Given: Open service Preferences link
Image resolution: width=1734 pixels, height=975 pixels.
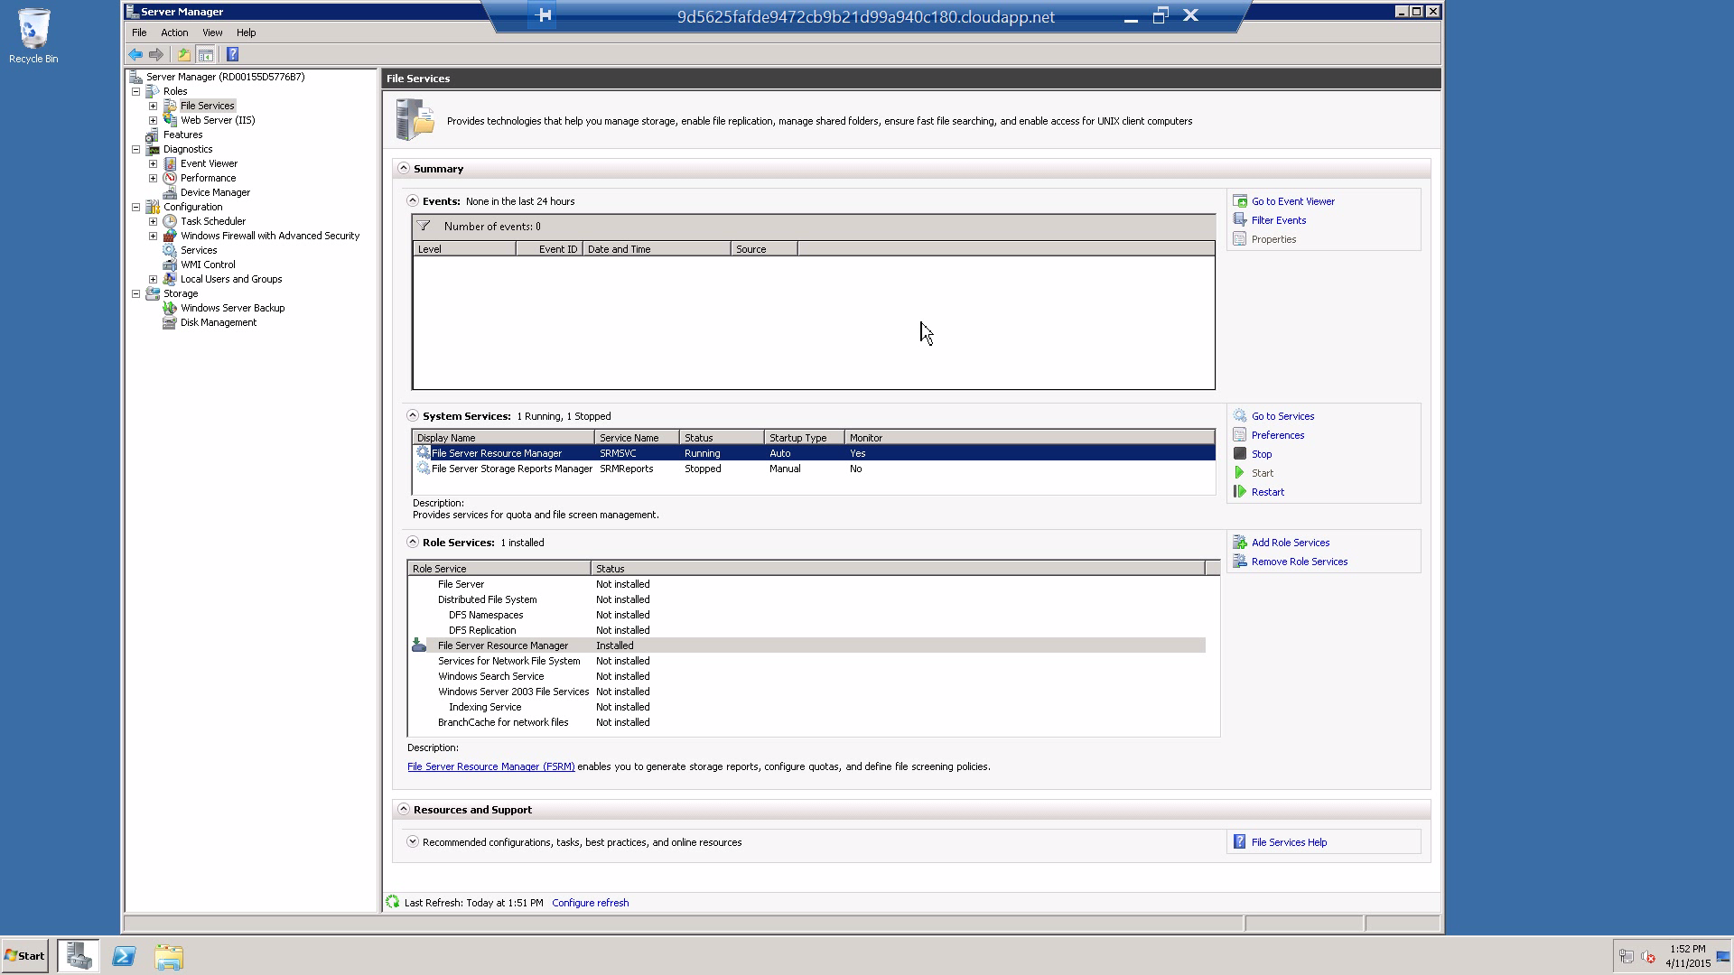Looking at the screenshot, I should [1277, 435].
